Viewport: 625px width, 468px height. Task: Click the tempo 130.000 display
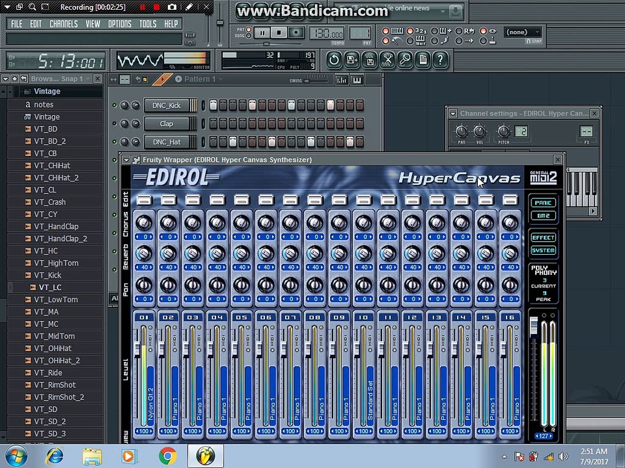(x=326, y=33)
